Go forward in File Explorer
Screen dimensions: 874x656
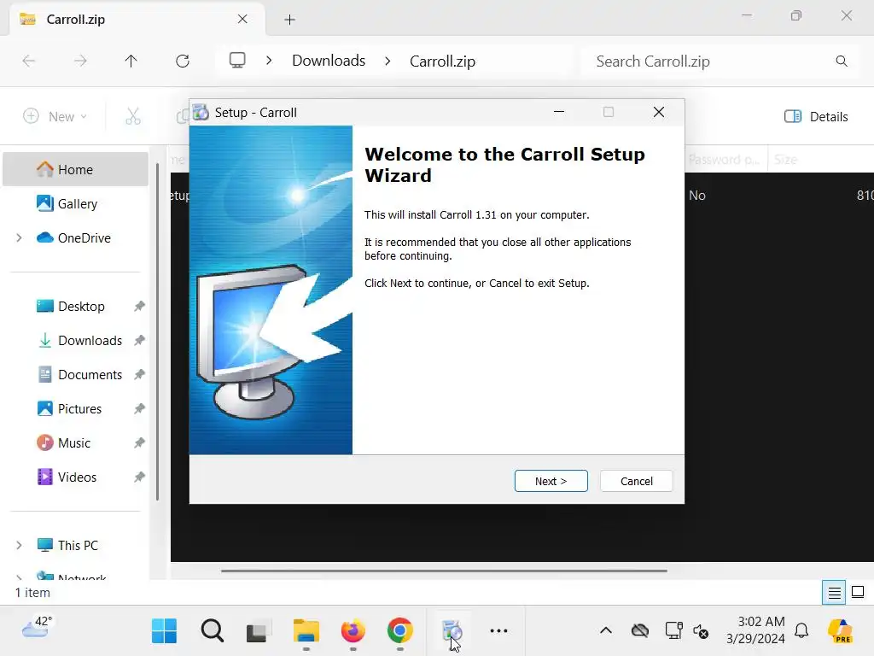click(x=80, y=61)
